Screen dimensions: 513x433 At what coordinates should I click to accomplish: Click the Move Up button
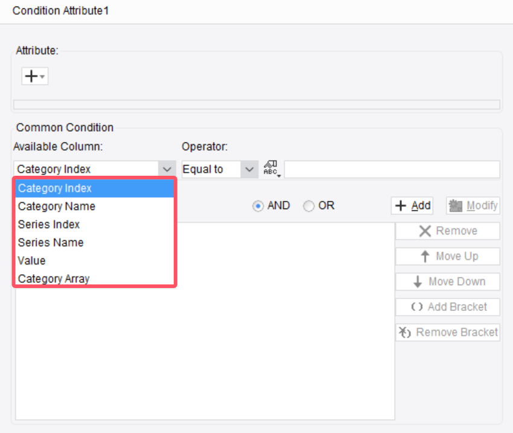coord(448,256)
